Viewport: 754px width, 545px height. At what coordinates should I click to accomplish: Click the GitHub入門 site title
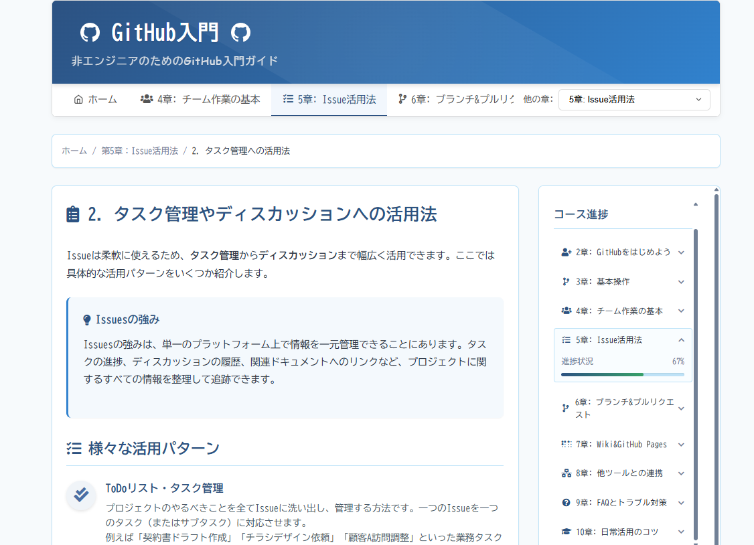165,33
